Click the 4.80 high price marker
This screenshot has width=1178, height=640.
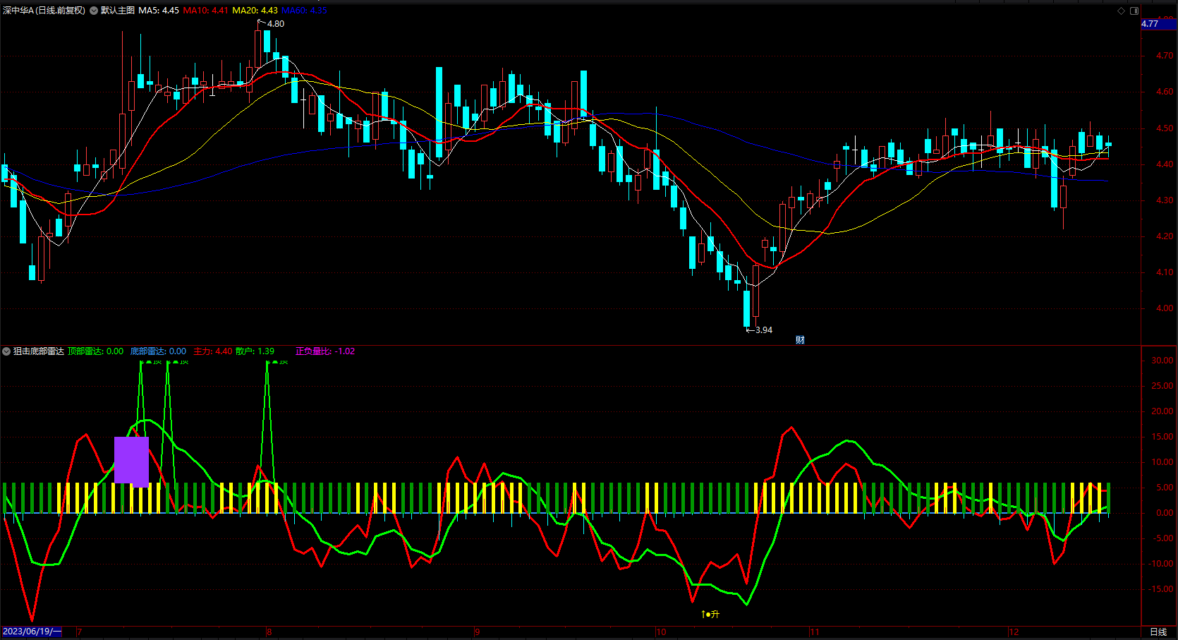pyautogui.click(x=275, y=24)
